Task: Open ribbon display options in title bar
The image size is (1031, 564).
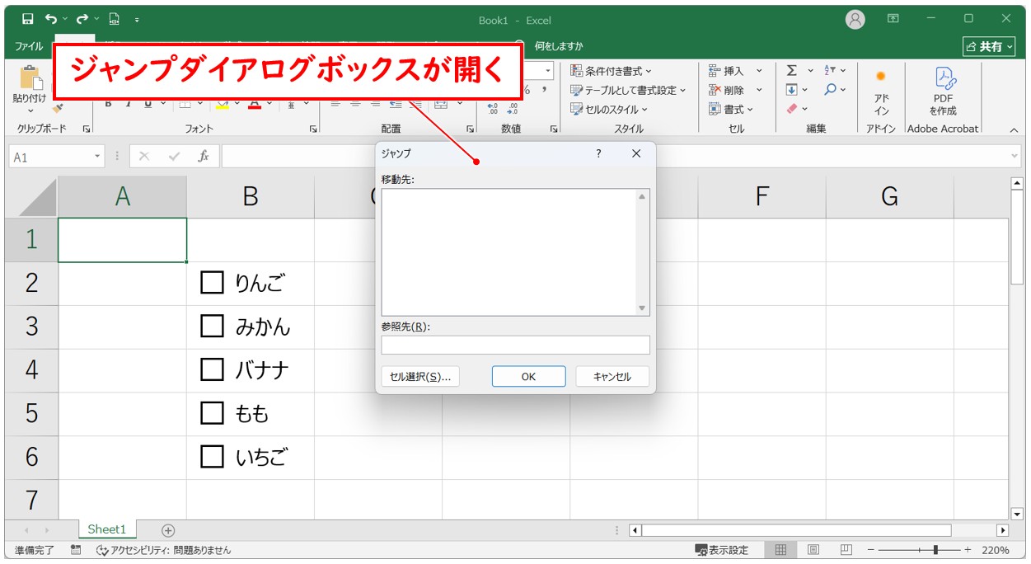Action: pyautogui.click(x=893, y=19)
